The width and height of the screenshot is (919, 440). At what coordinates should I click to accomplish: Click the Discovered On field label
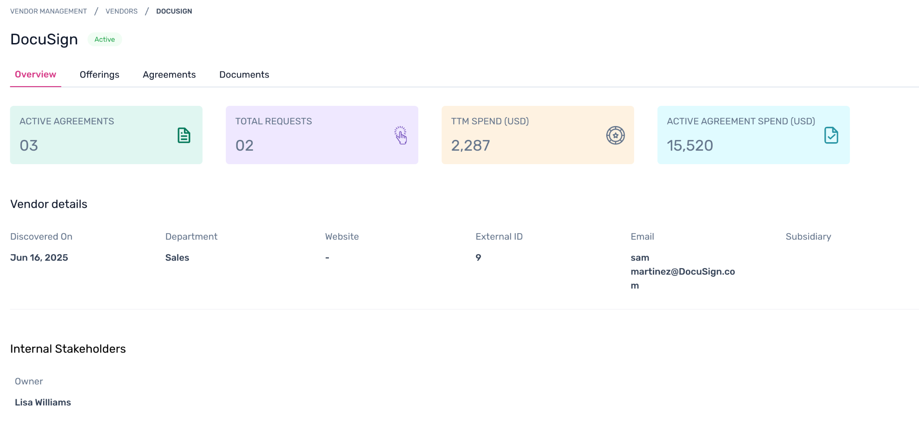pyautogui.click(x=41, y=236)
